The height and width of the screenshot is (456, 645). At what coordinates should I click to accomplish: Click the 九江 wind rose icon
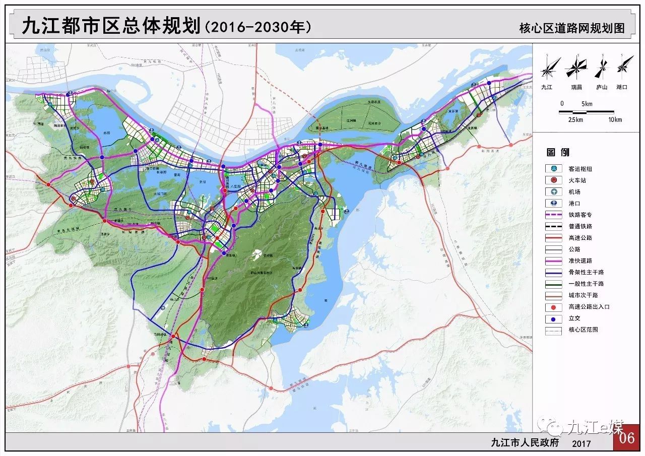(x=550, y=67)
